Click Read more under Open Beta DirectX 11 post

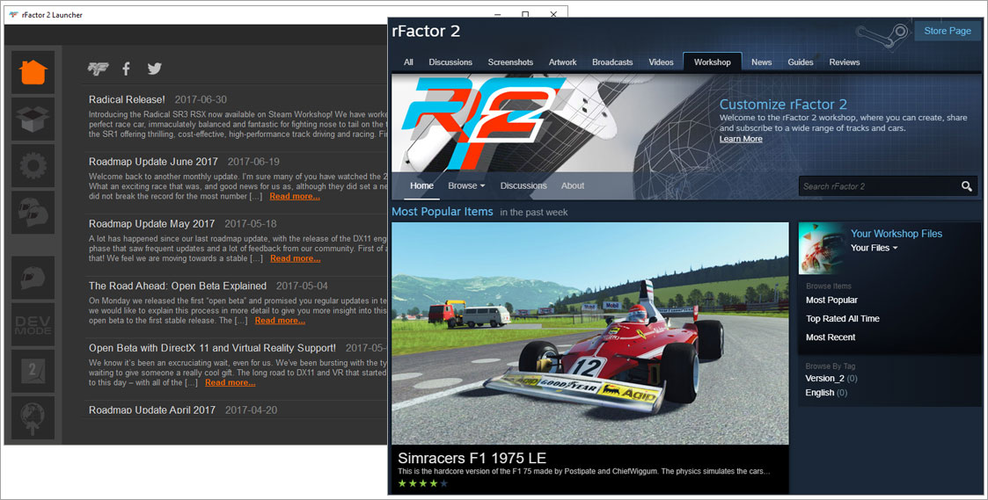point(230,382)
